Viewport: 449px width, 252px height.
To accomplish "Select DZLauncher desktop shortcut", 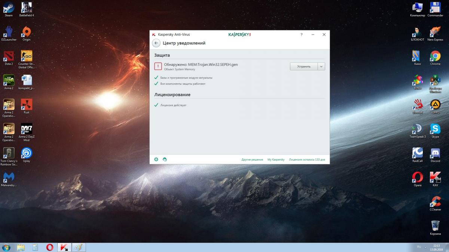I will pos(9,34).
